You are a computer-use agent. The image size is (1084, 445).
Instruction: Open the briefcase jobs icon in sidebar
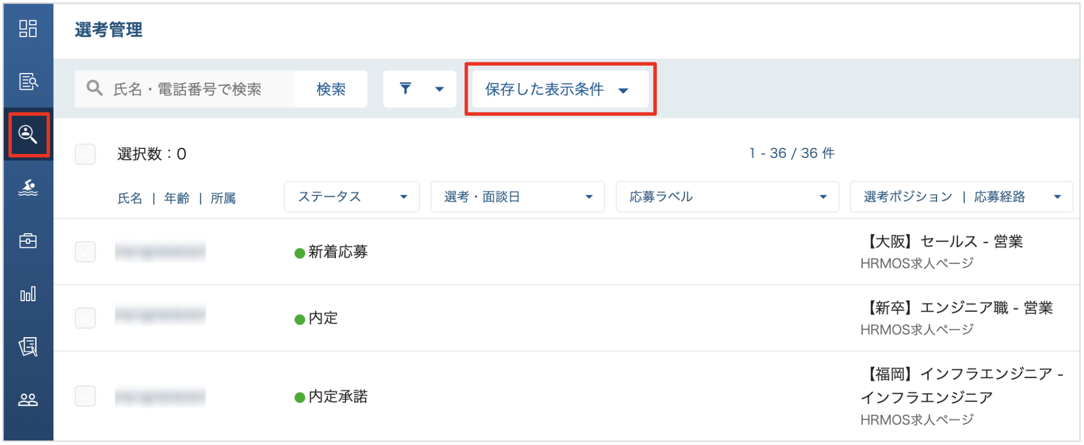(x=28, y=240)
